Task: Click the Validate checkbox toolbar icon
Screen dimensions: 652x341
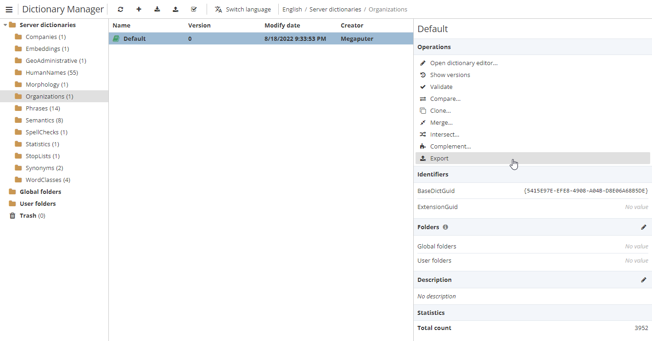Action: [194, 9]
